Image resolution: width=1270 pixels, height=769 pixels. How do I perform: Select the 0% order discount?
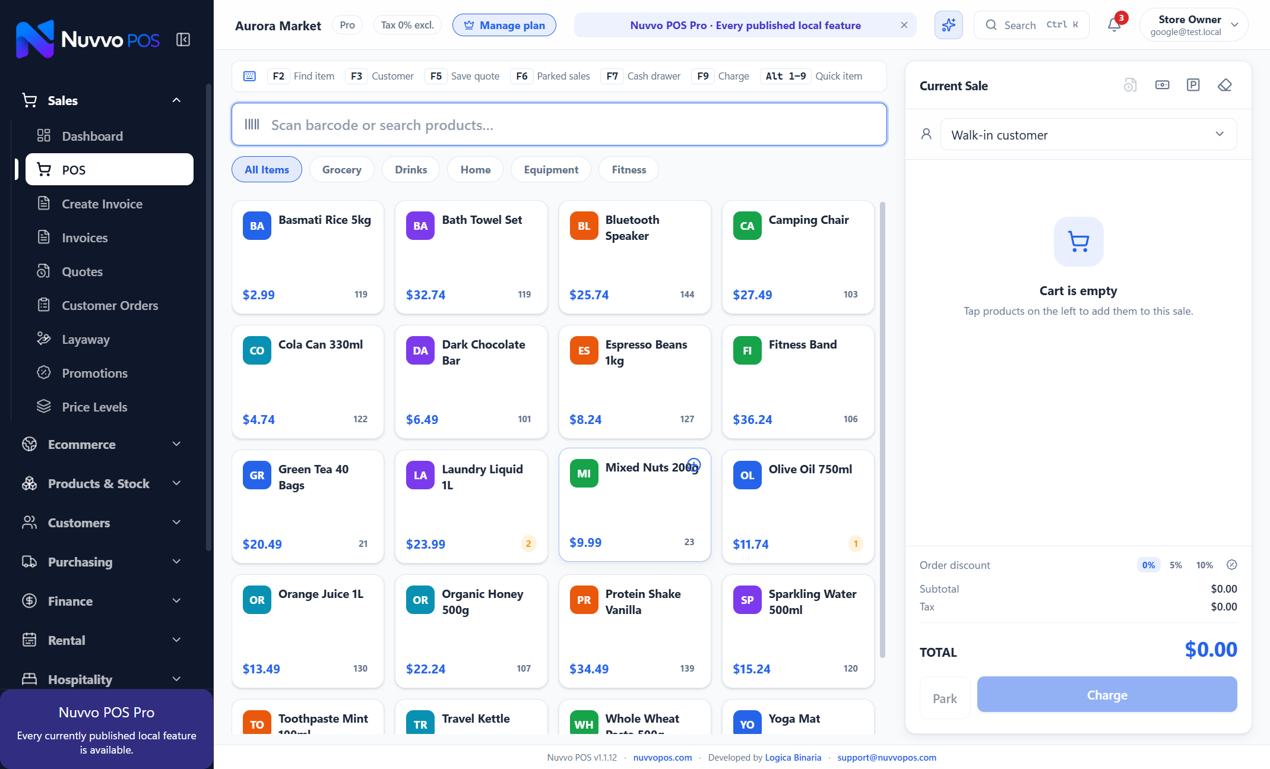(1148, 565)
